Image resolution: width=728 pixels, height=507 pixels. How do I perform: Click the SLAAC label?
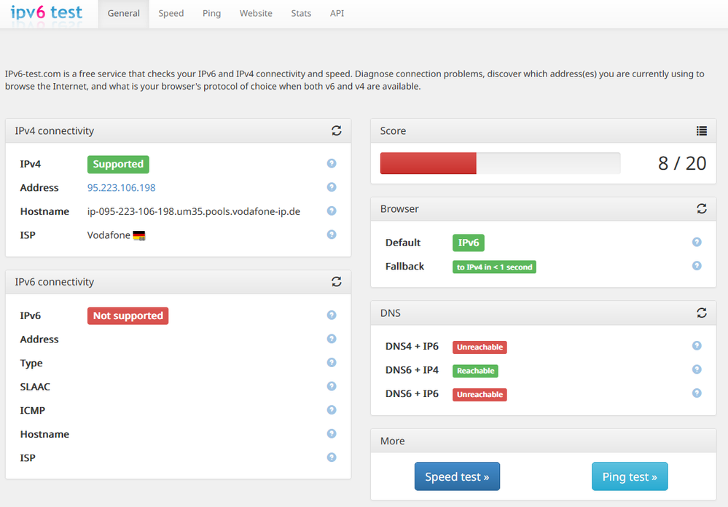pos(35,387)
